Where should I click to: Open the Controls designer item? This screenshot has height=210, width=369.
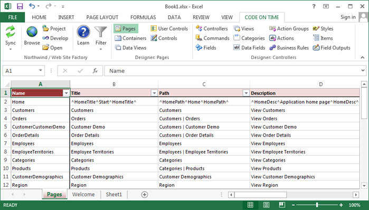pyautogui.click(x=164, y=38)
